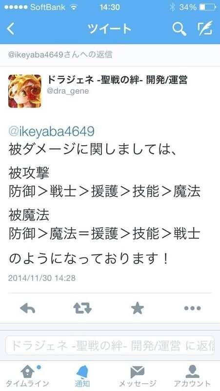Compose new tweet with quill icon
Viewport: 220px width, 391px height.
point(205,28)
